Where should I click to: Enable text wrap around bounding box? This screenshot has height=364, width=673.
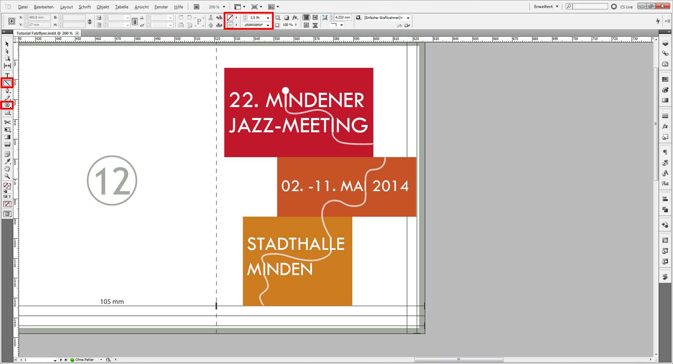coord(315,17)
